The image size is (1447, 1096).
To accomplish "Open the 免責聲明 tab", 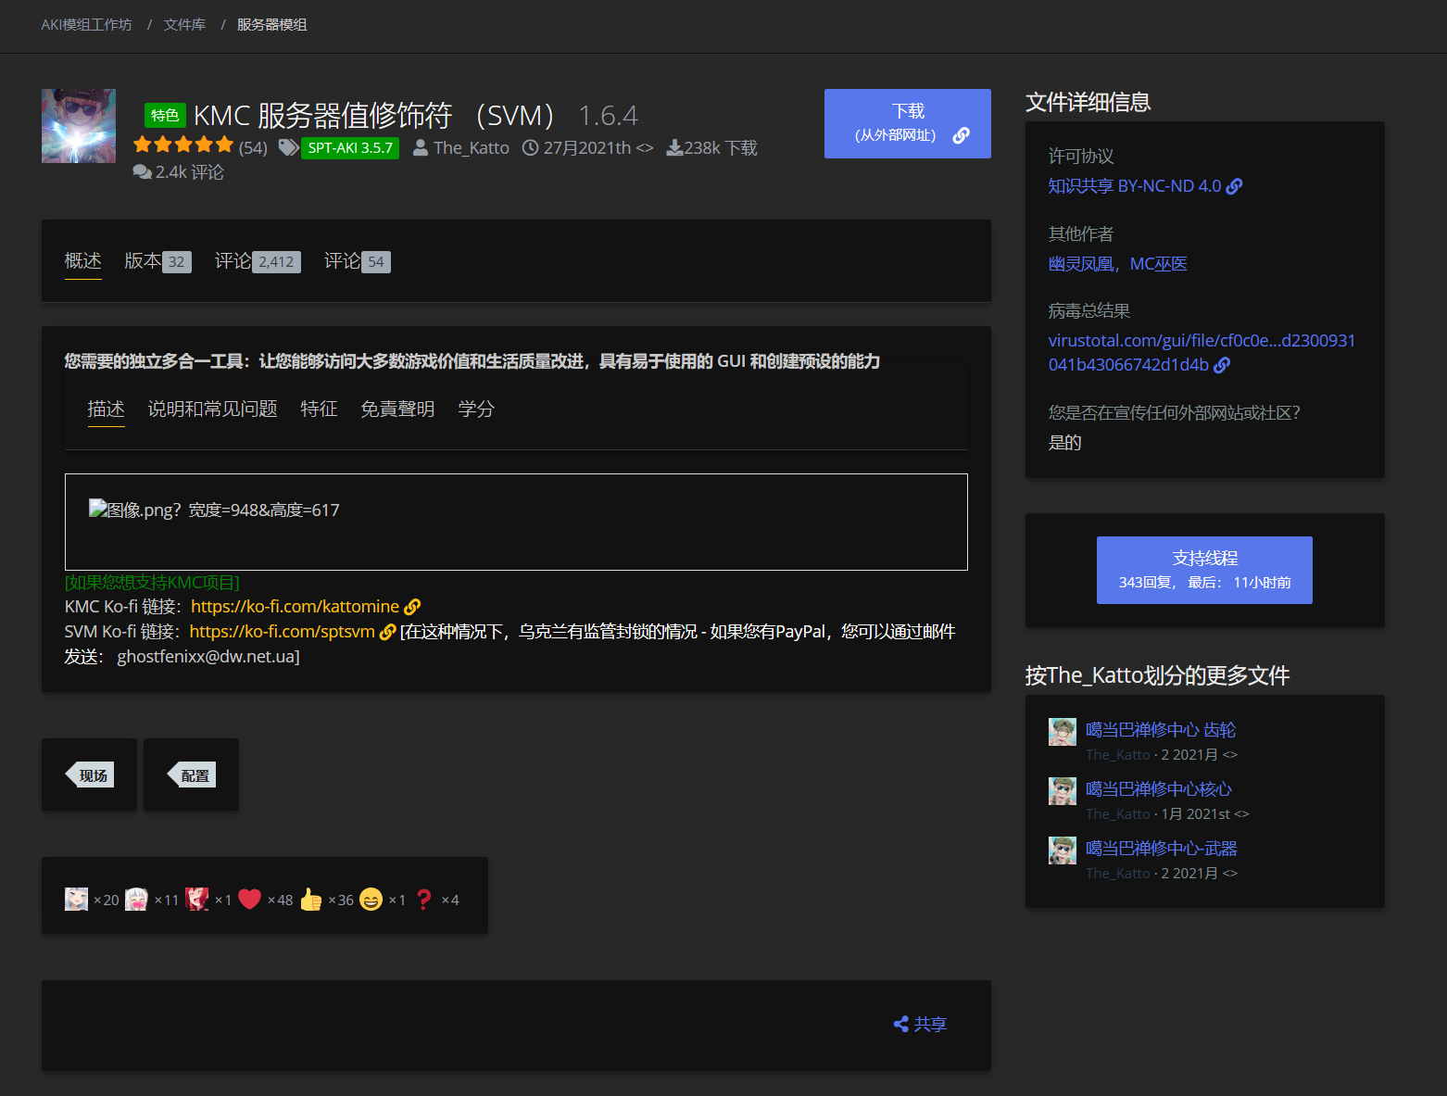I will tap(397, 409).
